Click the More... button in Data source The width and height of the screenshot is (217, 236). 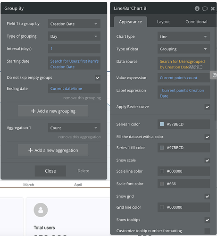point(196,67)
